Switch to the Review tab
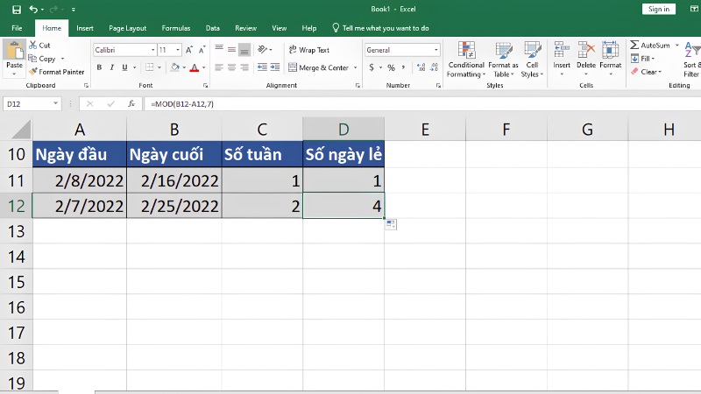Image resolution: width=701 pixels, height=394 pixels. pyautogui.click(x=245, y=28)
